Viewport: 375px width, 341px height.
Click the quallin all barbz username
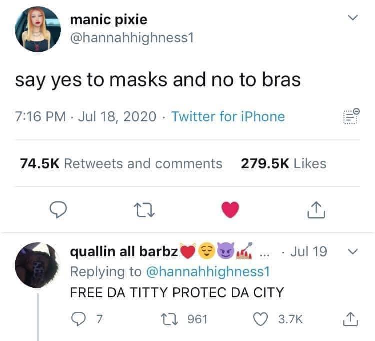point(124,252)
